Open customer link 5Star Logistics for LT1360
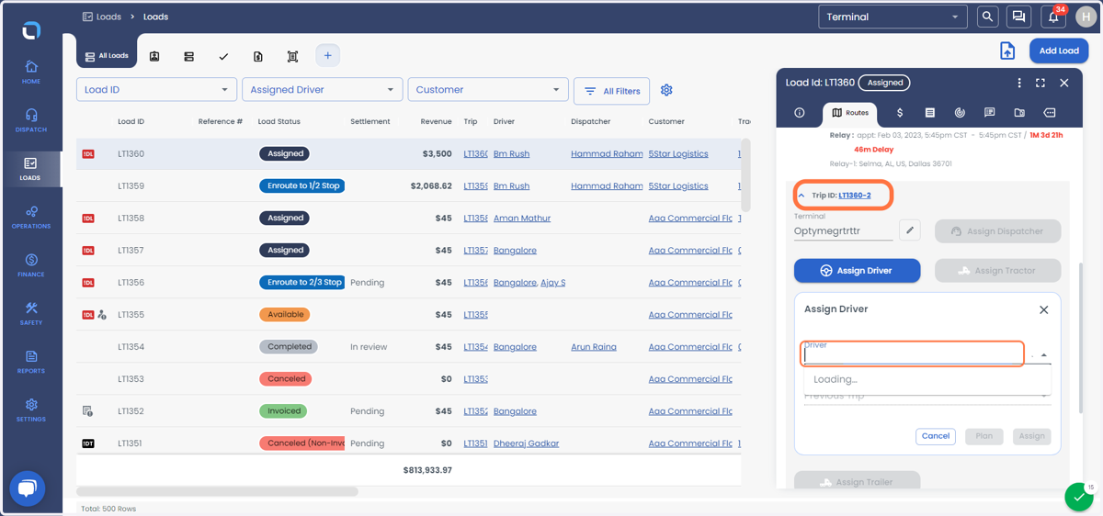The width and height of the screenshot is (1103, 516). (x=678, y=154)
